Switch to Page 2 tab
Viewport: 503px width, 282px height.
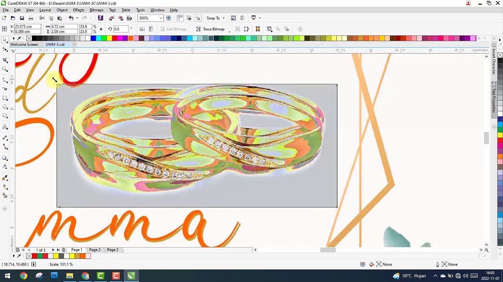95,250
